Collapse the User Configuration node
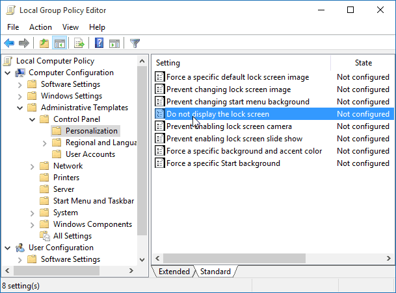The height and width of the screenshot is (293, 396). click(8, 248)
